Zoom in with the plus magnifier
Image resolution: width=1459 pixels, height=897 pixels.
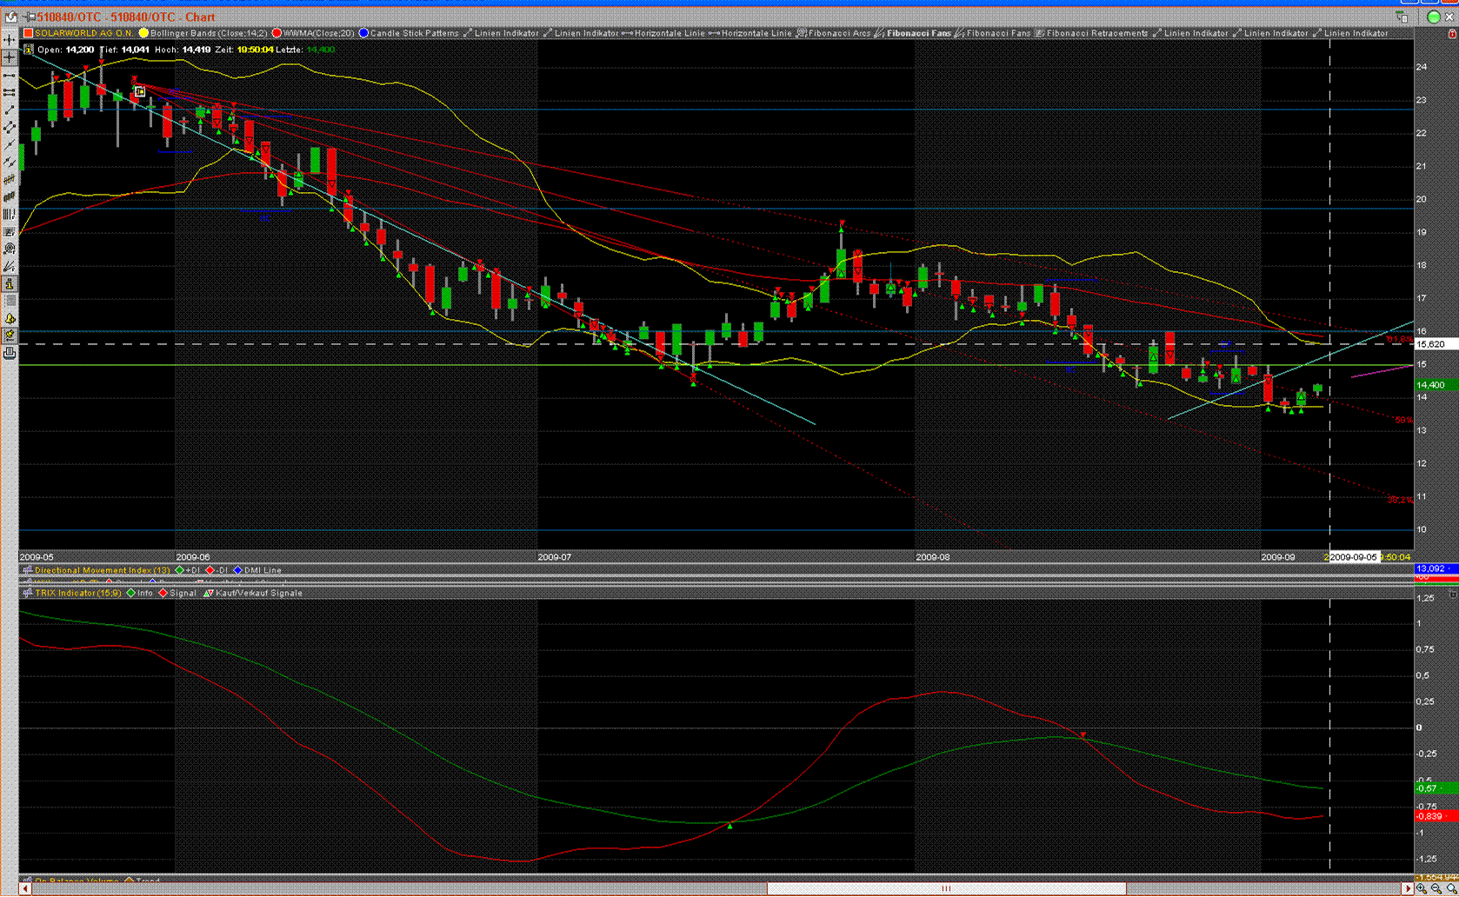[x=1421, y=888]
